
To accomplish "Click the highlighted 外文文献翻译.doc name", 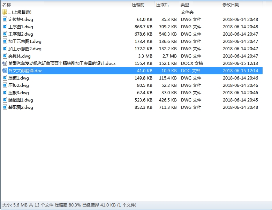I will tap(25, 70).
